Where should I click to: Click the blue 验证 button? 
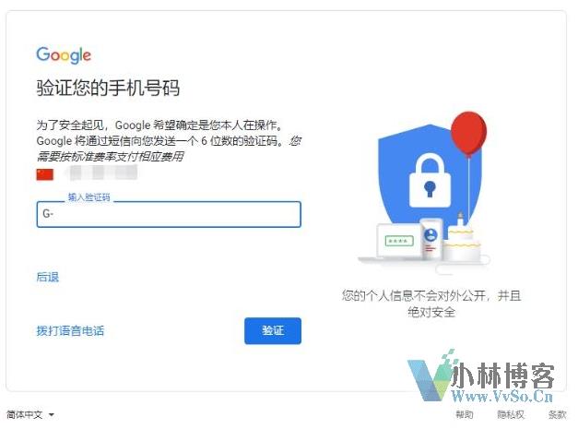[273, 330]
